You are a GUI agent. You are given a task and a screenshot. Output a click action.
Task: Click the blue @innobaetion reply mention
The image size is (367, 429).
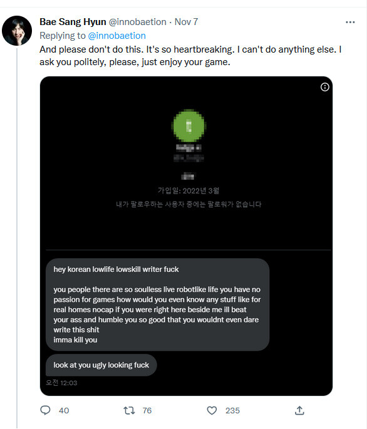[117, 36]
